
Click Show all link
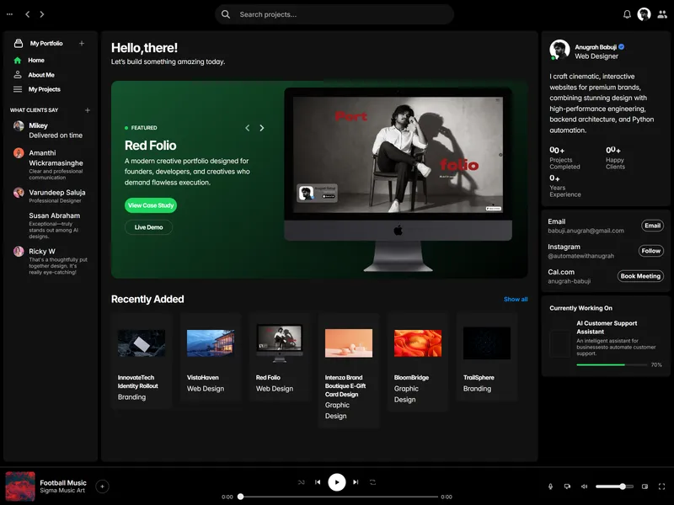pyautogui.click(x=516, y=300)
